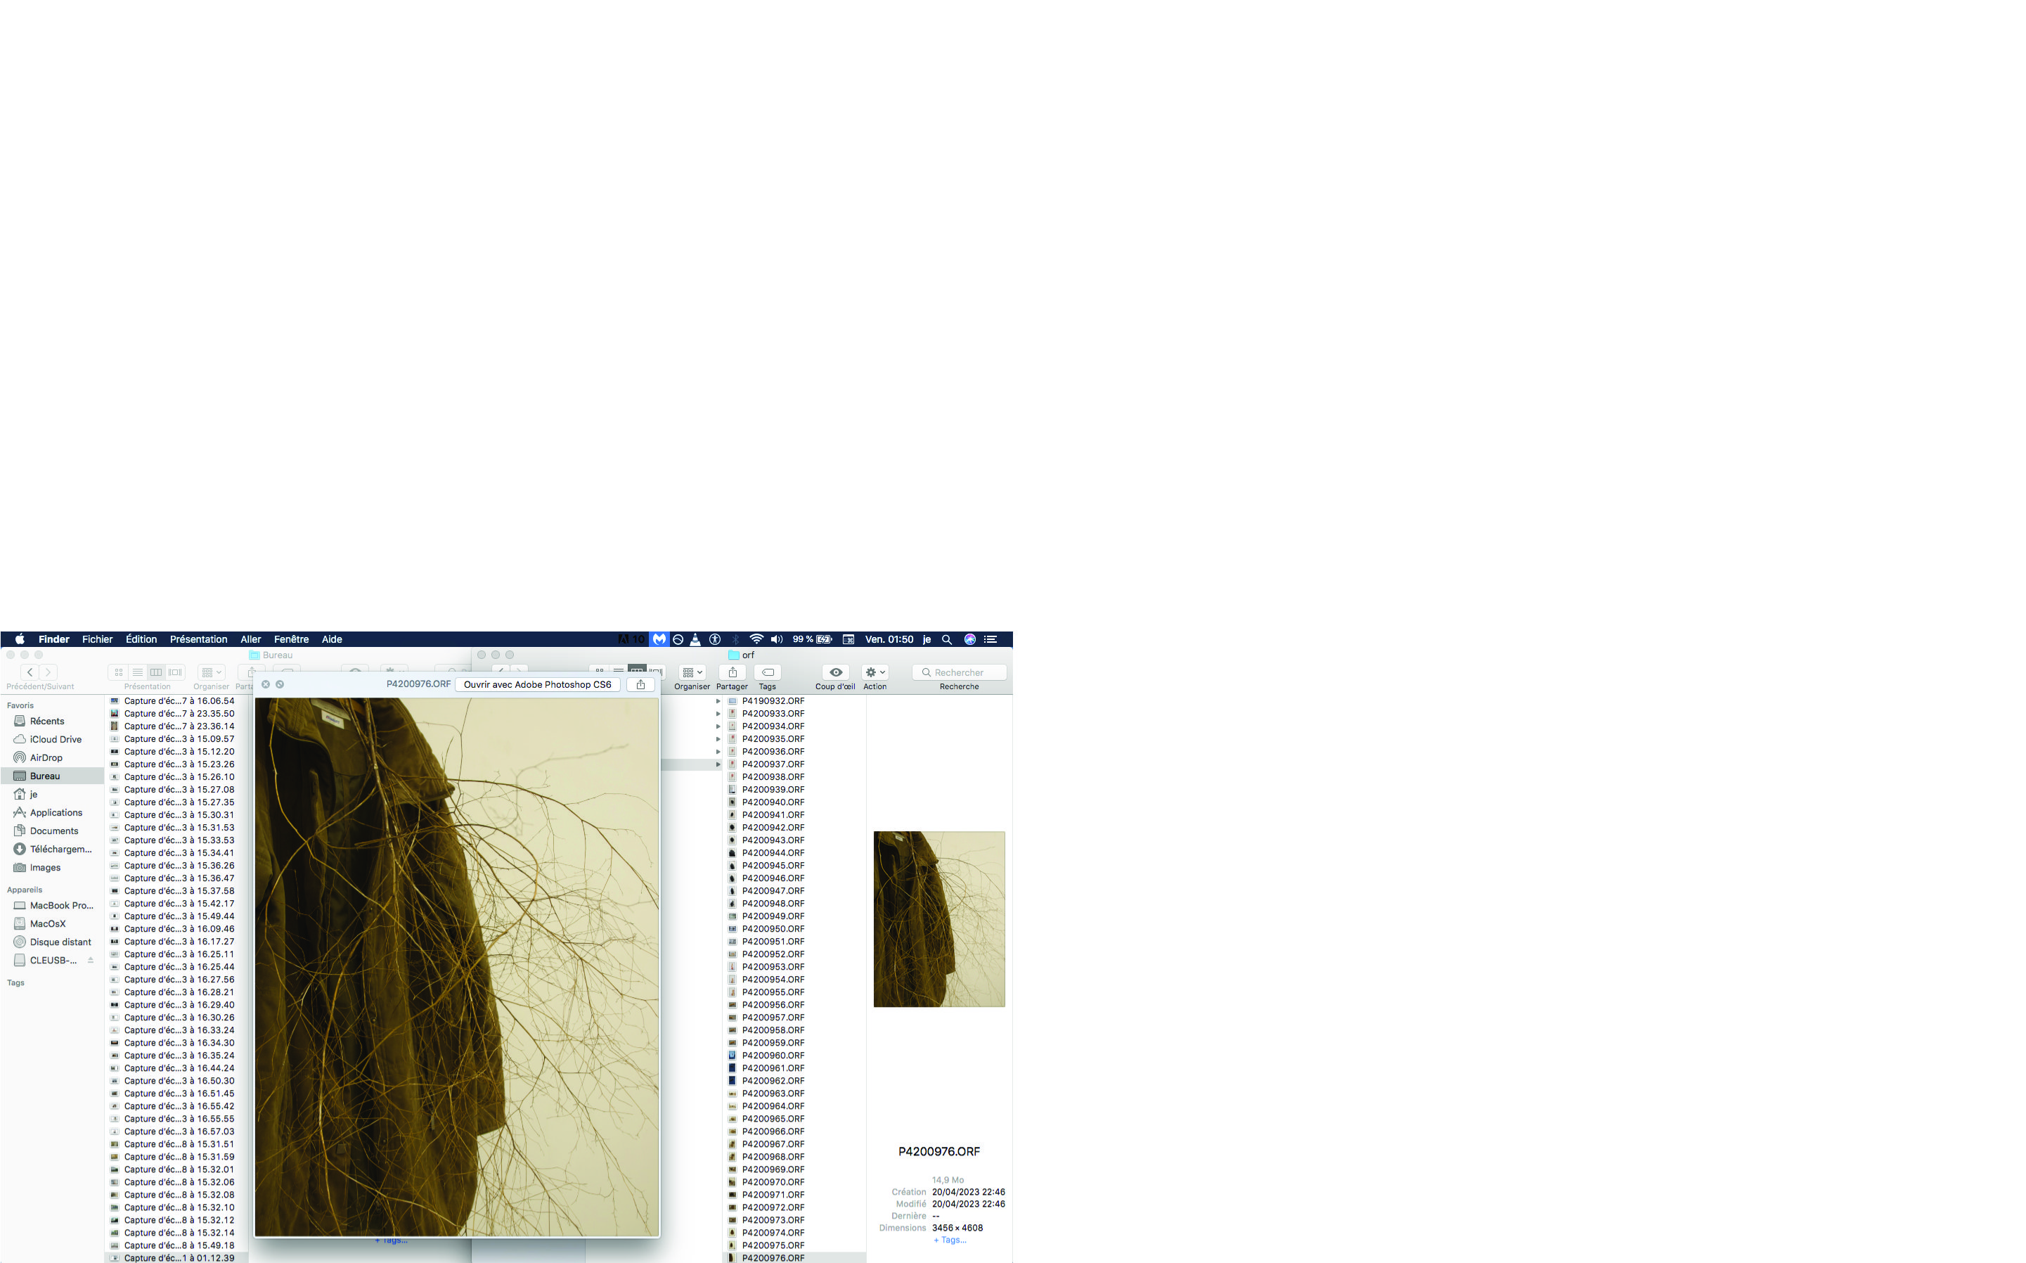Click the Wi-Fi status icon
Viewport: 2026px width, 1263px height.
click(756, 639)
